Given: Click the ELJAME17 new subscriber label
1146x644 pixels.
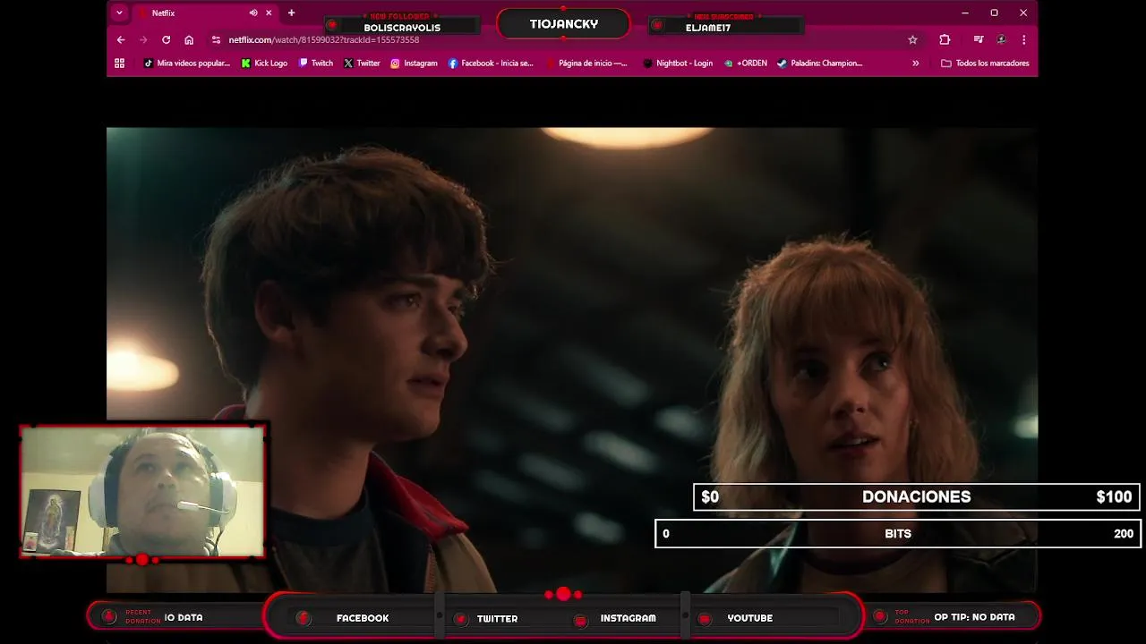Looking at the screenshot, I should point(708,28).
